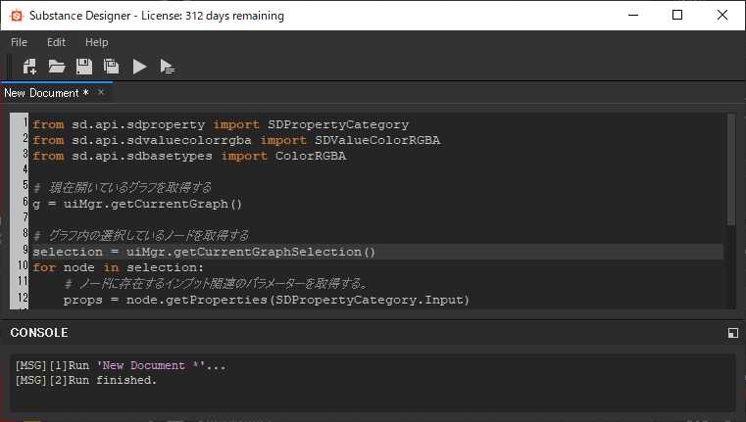Open a script file with folder icon
746x422 pixels.
tap(57, 67)
